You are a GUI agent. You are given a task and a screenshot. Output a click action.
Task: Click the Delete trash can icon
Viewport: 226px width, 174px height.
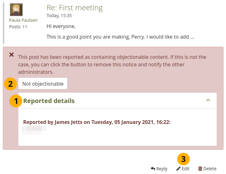[x=200, y=169]
